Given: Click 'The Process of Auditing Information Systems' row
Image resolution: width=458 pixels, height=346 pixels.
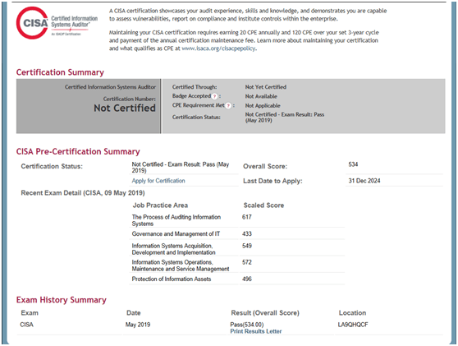Looking at the screenshot, I should pyautogui.click(x=176, y=220).
